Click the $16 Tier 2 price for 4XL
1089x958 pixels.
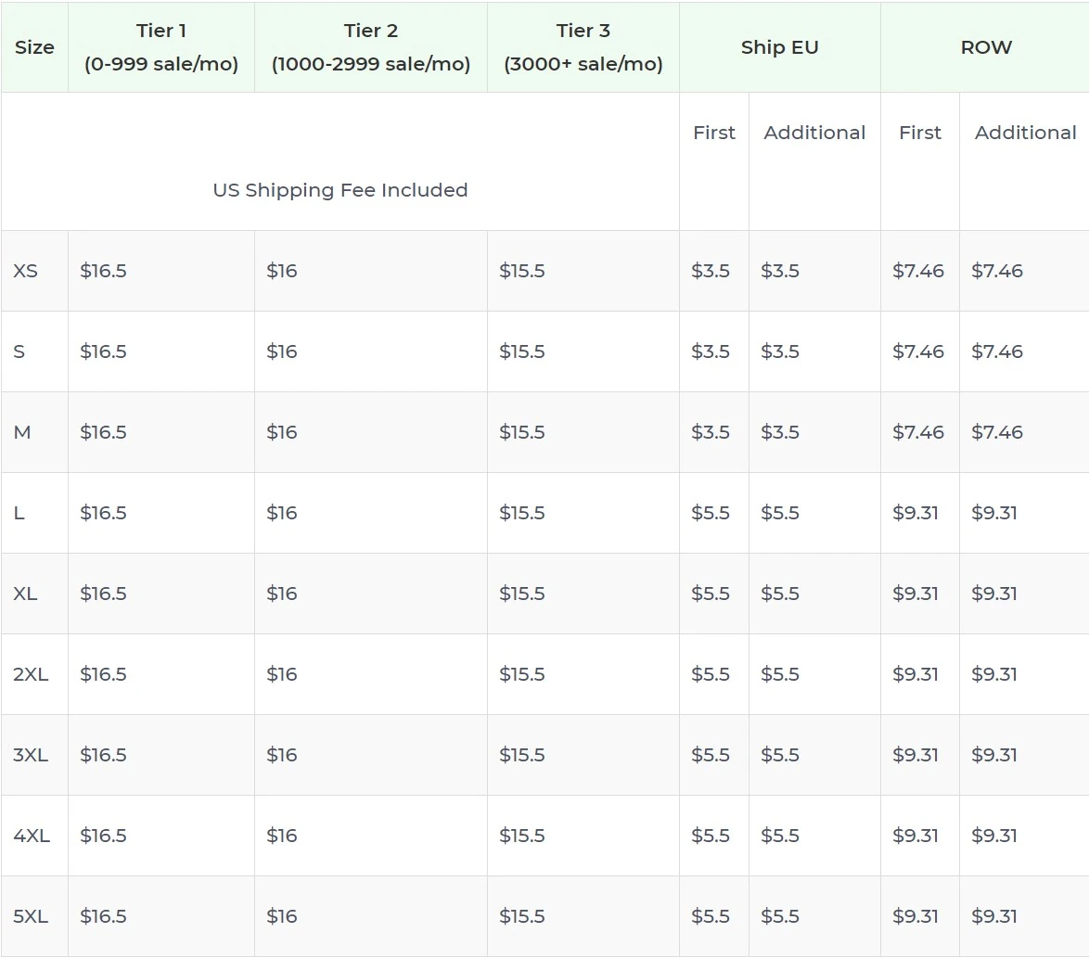[280, 836]
